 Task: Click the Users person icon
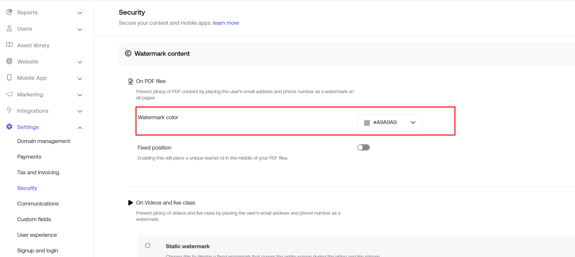tap(9, 28)
